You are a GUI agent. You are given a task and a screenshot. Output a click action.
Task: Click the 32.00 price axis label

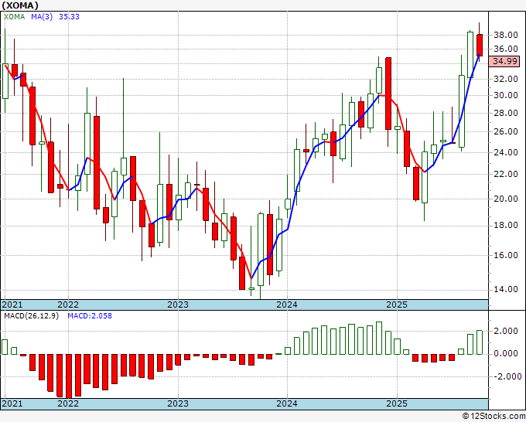coord(506,79)
